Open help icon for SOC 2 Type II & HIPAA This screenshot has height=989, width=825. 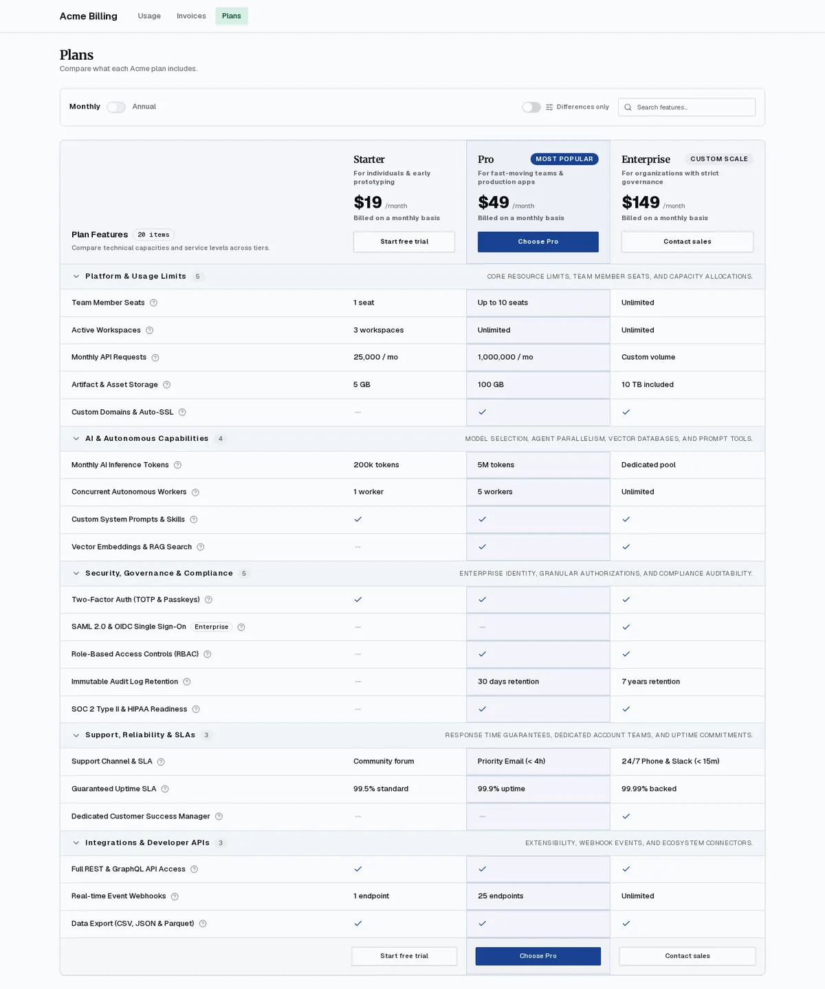[x=196, y=709]
